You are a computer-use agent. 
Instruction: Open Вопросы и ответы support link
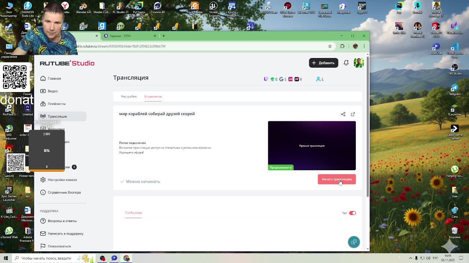click(62, 221)
